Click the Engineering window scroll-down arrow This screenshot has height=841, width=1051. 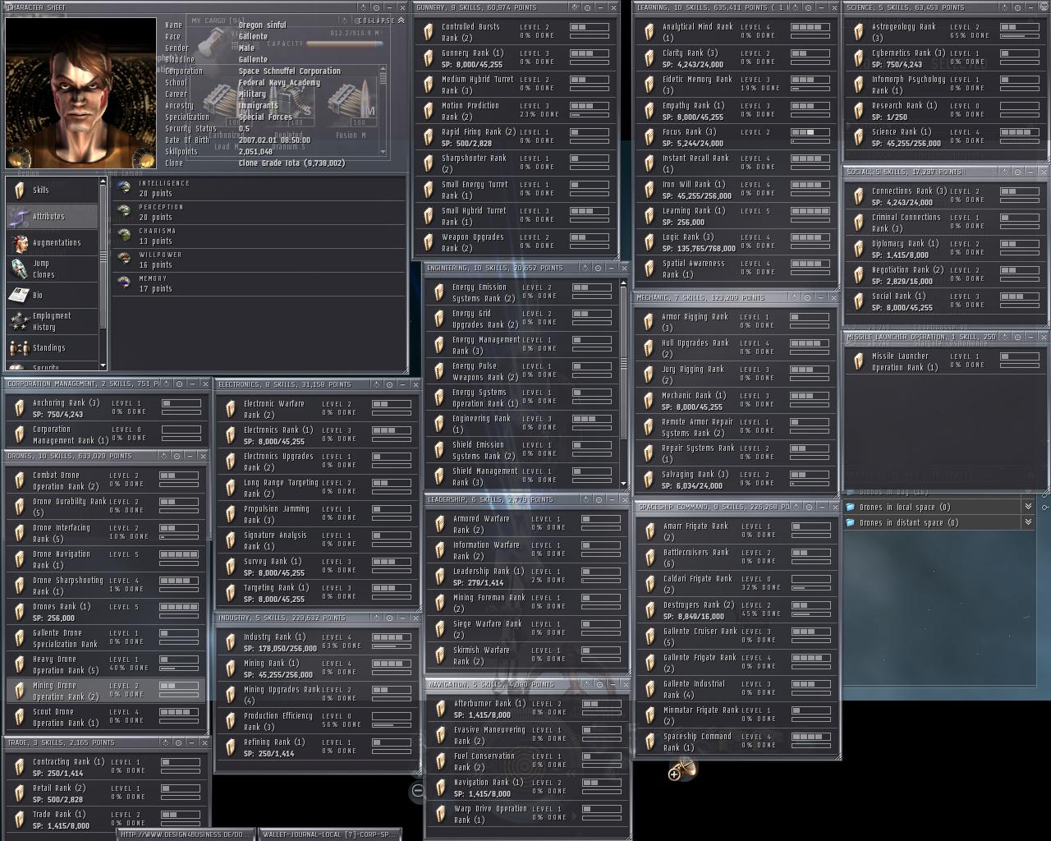(x=624, y=484)
